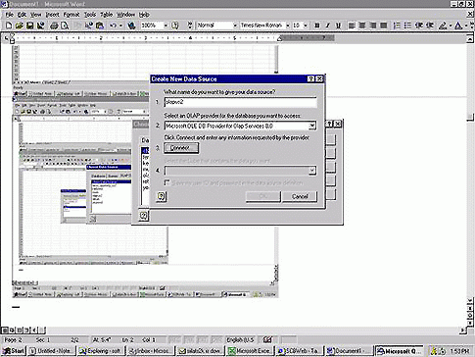Open the Zoom percentage dropdown
The width and height of the screenshot is (475, 357).
(166, 25)
